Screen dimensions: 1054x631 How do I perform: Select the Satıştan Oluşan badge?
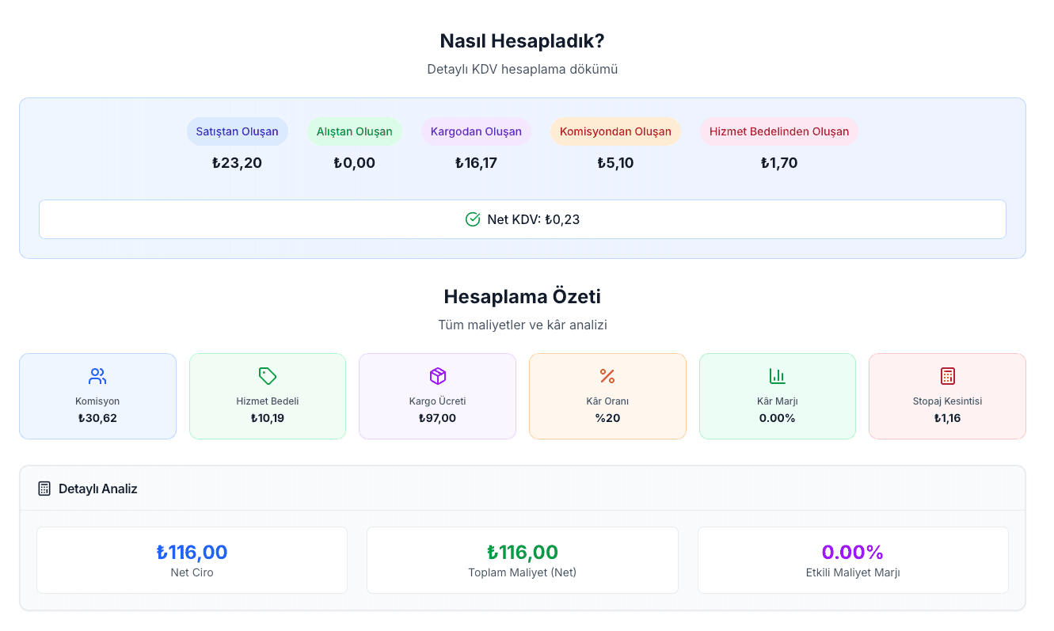tap(238, 131)
